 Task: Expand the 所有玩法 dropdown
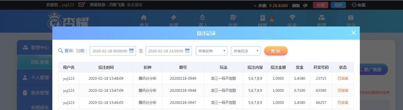(246, 51)
